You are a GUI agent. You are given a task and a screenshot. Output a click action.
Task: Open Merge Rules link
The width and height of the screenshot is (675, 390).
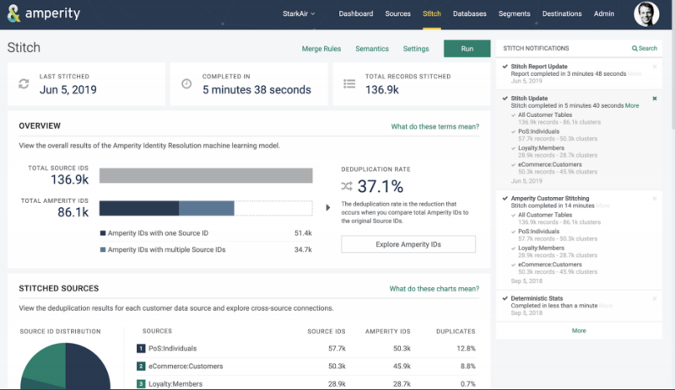(x=321, y=49)
